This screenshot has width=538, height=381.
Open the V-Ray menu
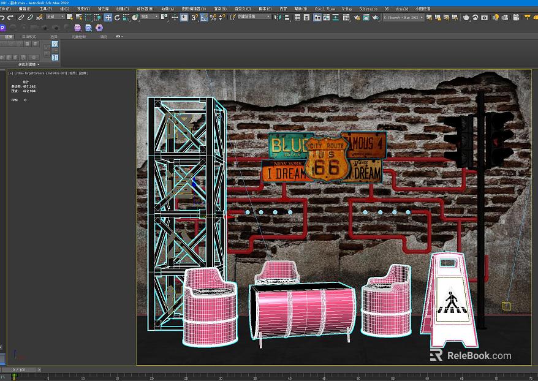click(x=347, y=9)
